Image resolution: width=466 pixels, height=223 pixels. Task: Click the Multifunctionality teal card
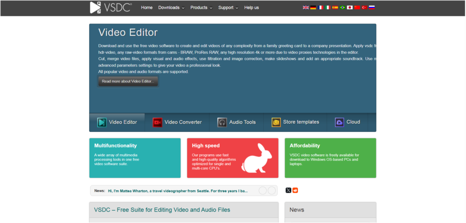[135, 158]
